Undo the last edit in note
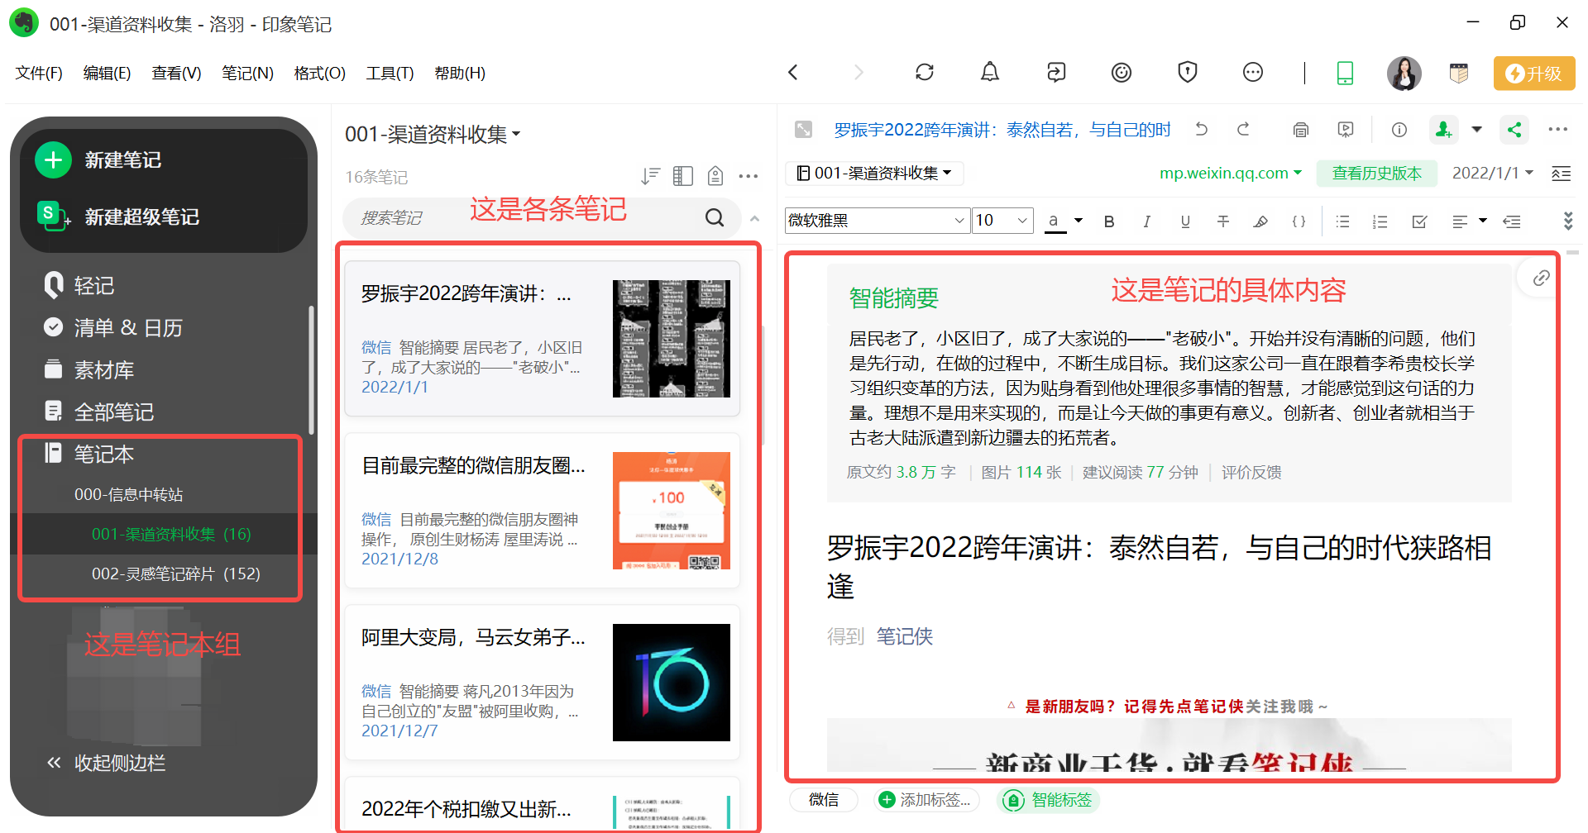 point(1202,129)
